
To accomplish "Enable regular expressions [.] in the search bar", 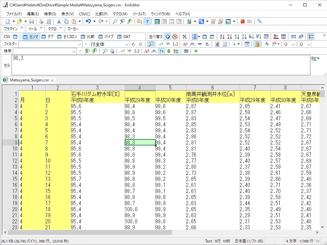I will (137, 51).
